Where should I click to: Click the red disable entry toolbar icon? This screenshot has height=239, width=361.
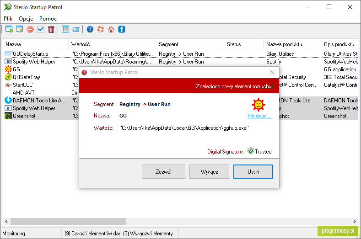pyautogui.click(x=30, y=29)
